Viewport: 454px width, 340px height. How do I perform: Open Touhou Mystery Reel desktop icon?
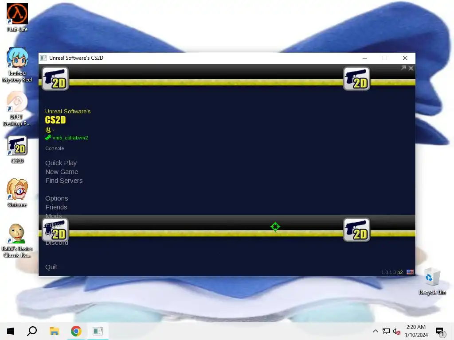point(17,65)
